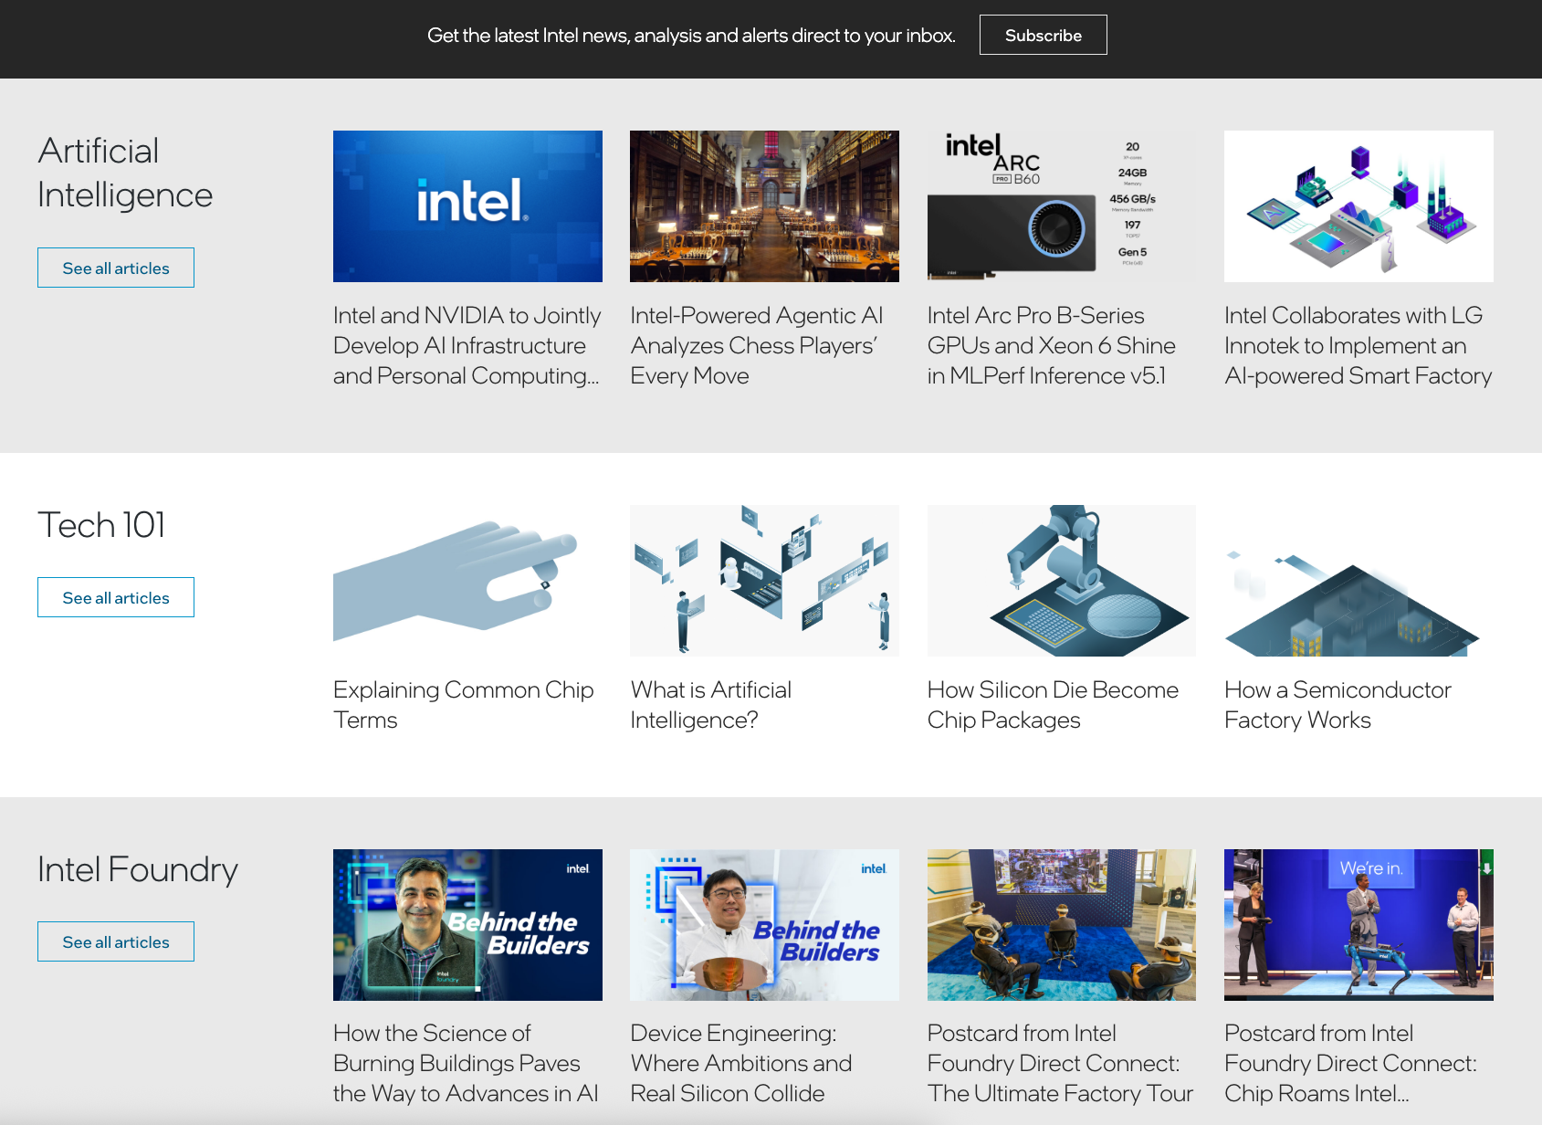Open See all articles under Intel Foundry

(x=116, y=941)
